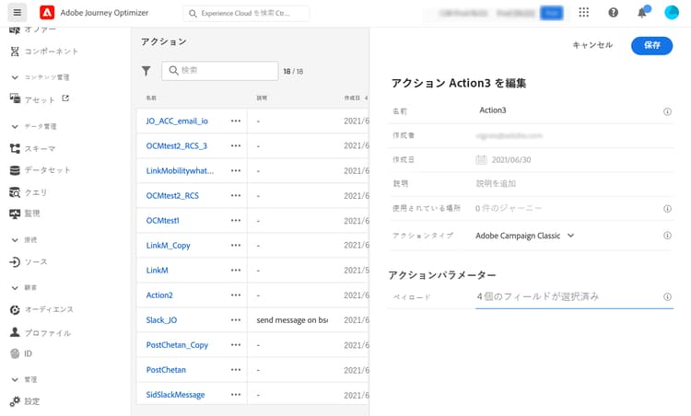Sort by the 説明 column header
691x416 pixels.
(262, 98)
